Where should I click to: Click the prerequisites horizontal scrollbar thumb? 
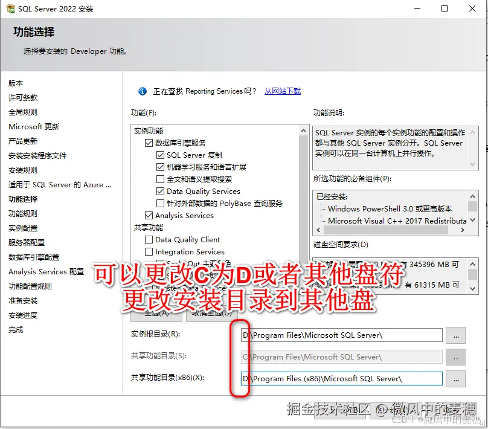[385, 230]
